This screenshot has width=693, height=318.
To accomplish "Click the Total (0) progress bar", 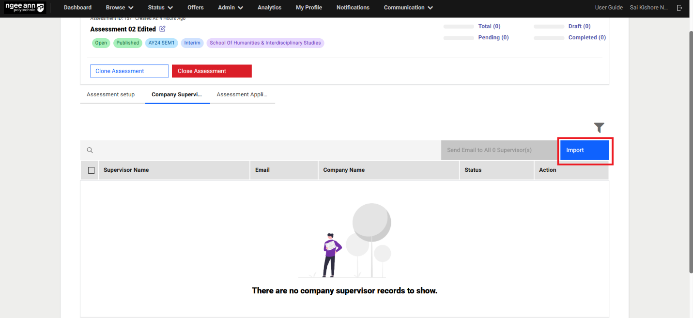I will (458, 26).
